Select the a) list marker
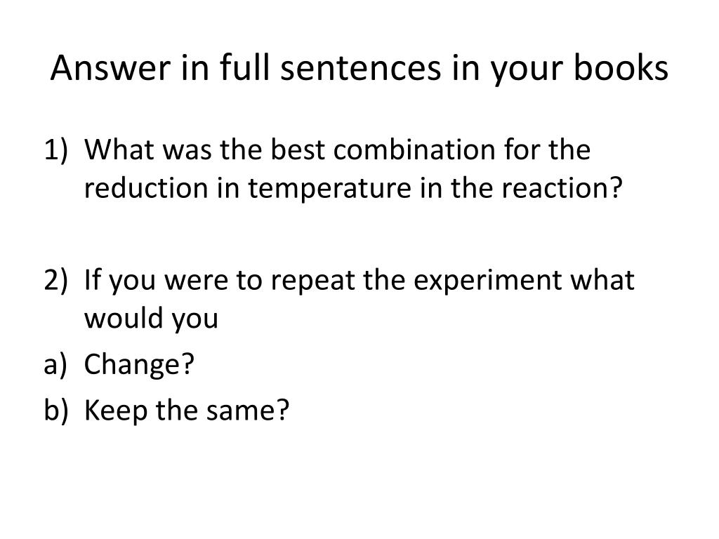 click(55, 364)
